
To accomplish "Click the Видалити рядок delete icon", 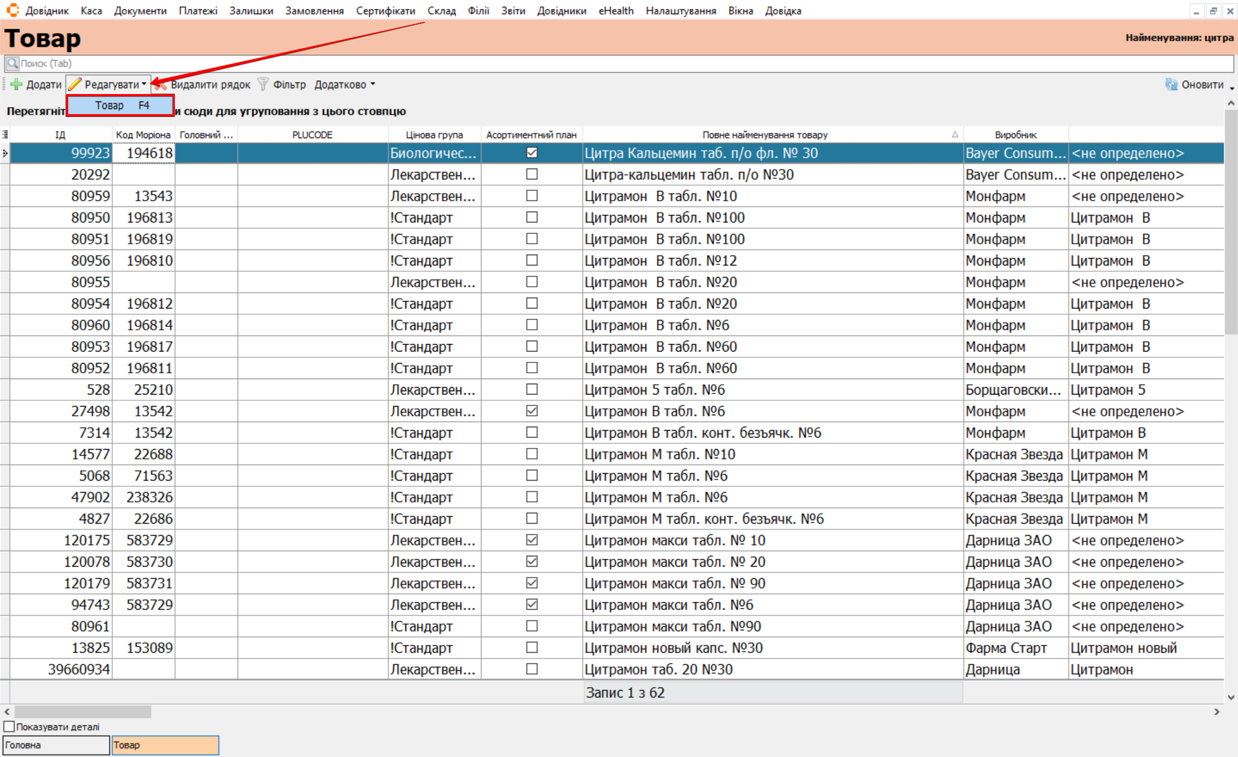I will point(161,85).
